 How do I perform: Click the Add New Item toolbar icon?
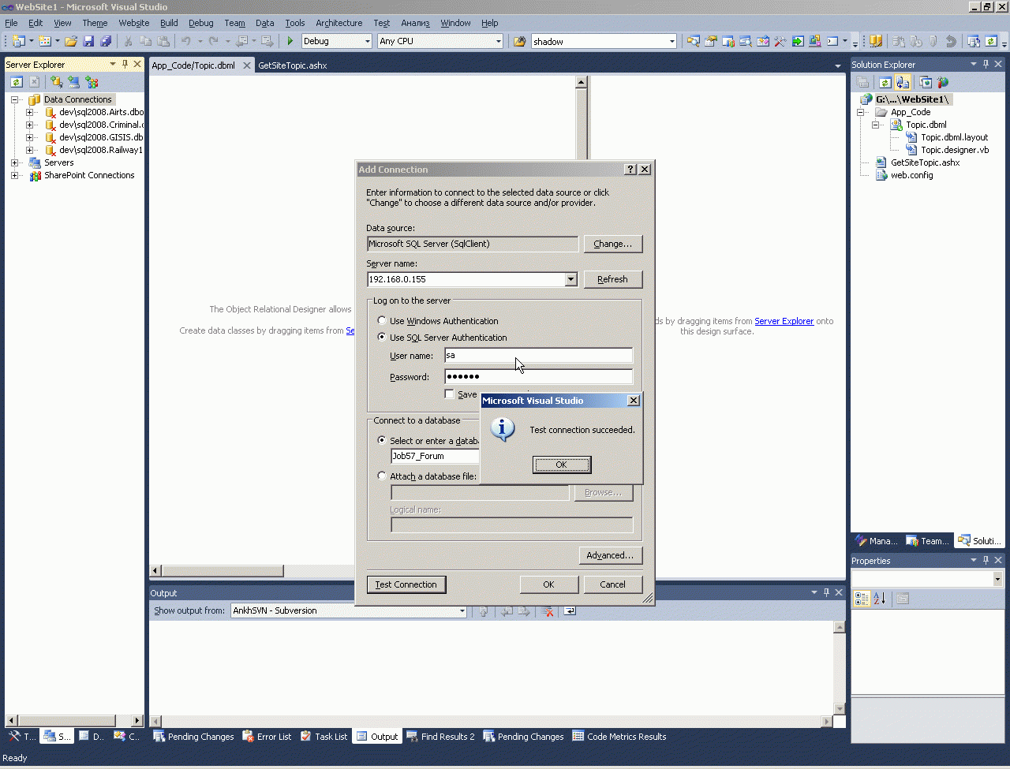pos(45,41)
